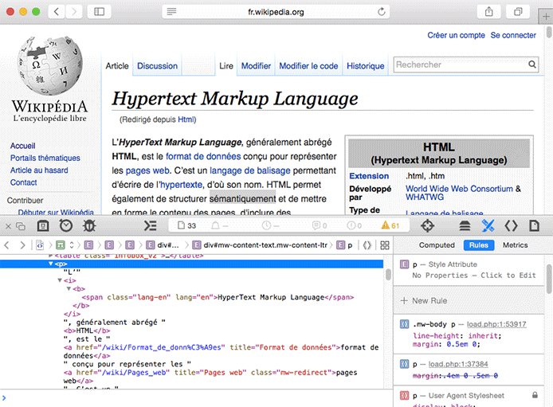
Task: Toggle the Safari sidebar button
Action: point(99,12)
